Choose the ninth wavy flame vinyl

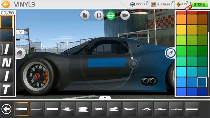click(145, 109)
